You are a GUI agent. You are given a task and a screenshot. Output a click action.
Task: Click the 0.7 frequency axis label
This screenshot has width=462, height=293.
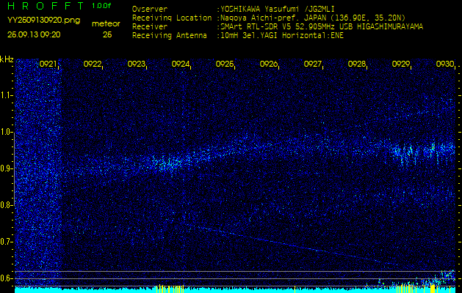[x=7, y=242]
